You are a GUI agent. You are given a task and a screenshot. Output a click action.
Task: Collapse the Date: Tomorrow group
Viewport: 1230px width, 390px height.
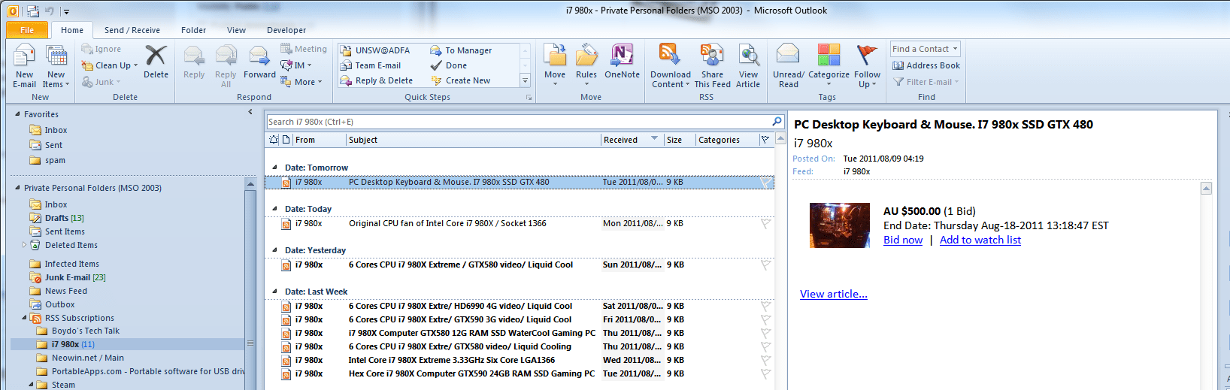click(274, 168)
